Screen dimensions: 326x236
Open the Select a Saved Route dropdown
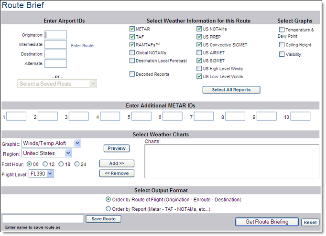[57, 84]
